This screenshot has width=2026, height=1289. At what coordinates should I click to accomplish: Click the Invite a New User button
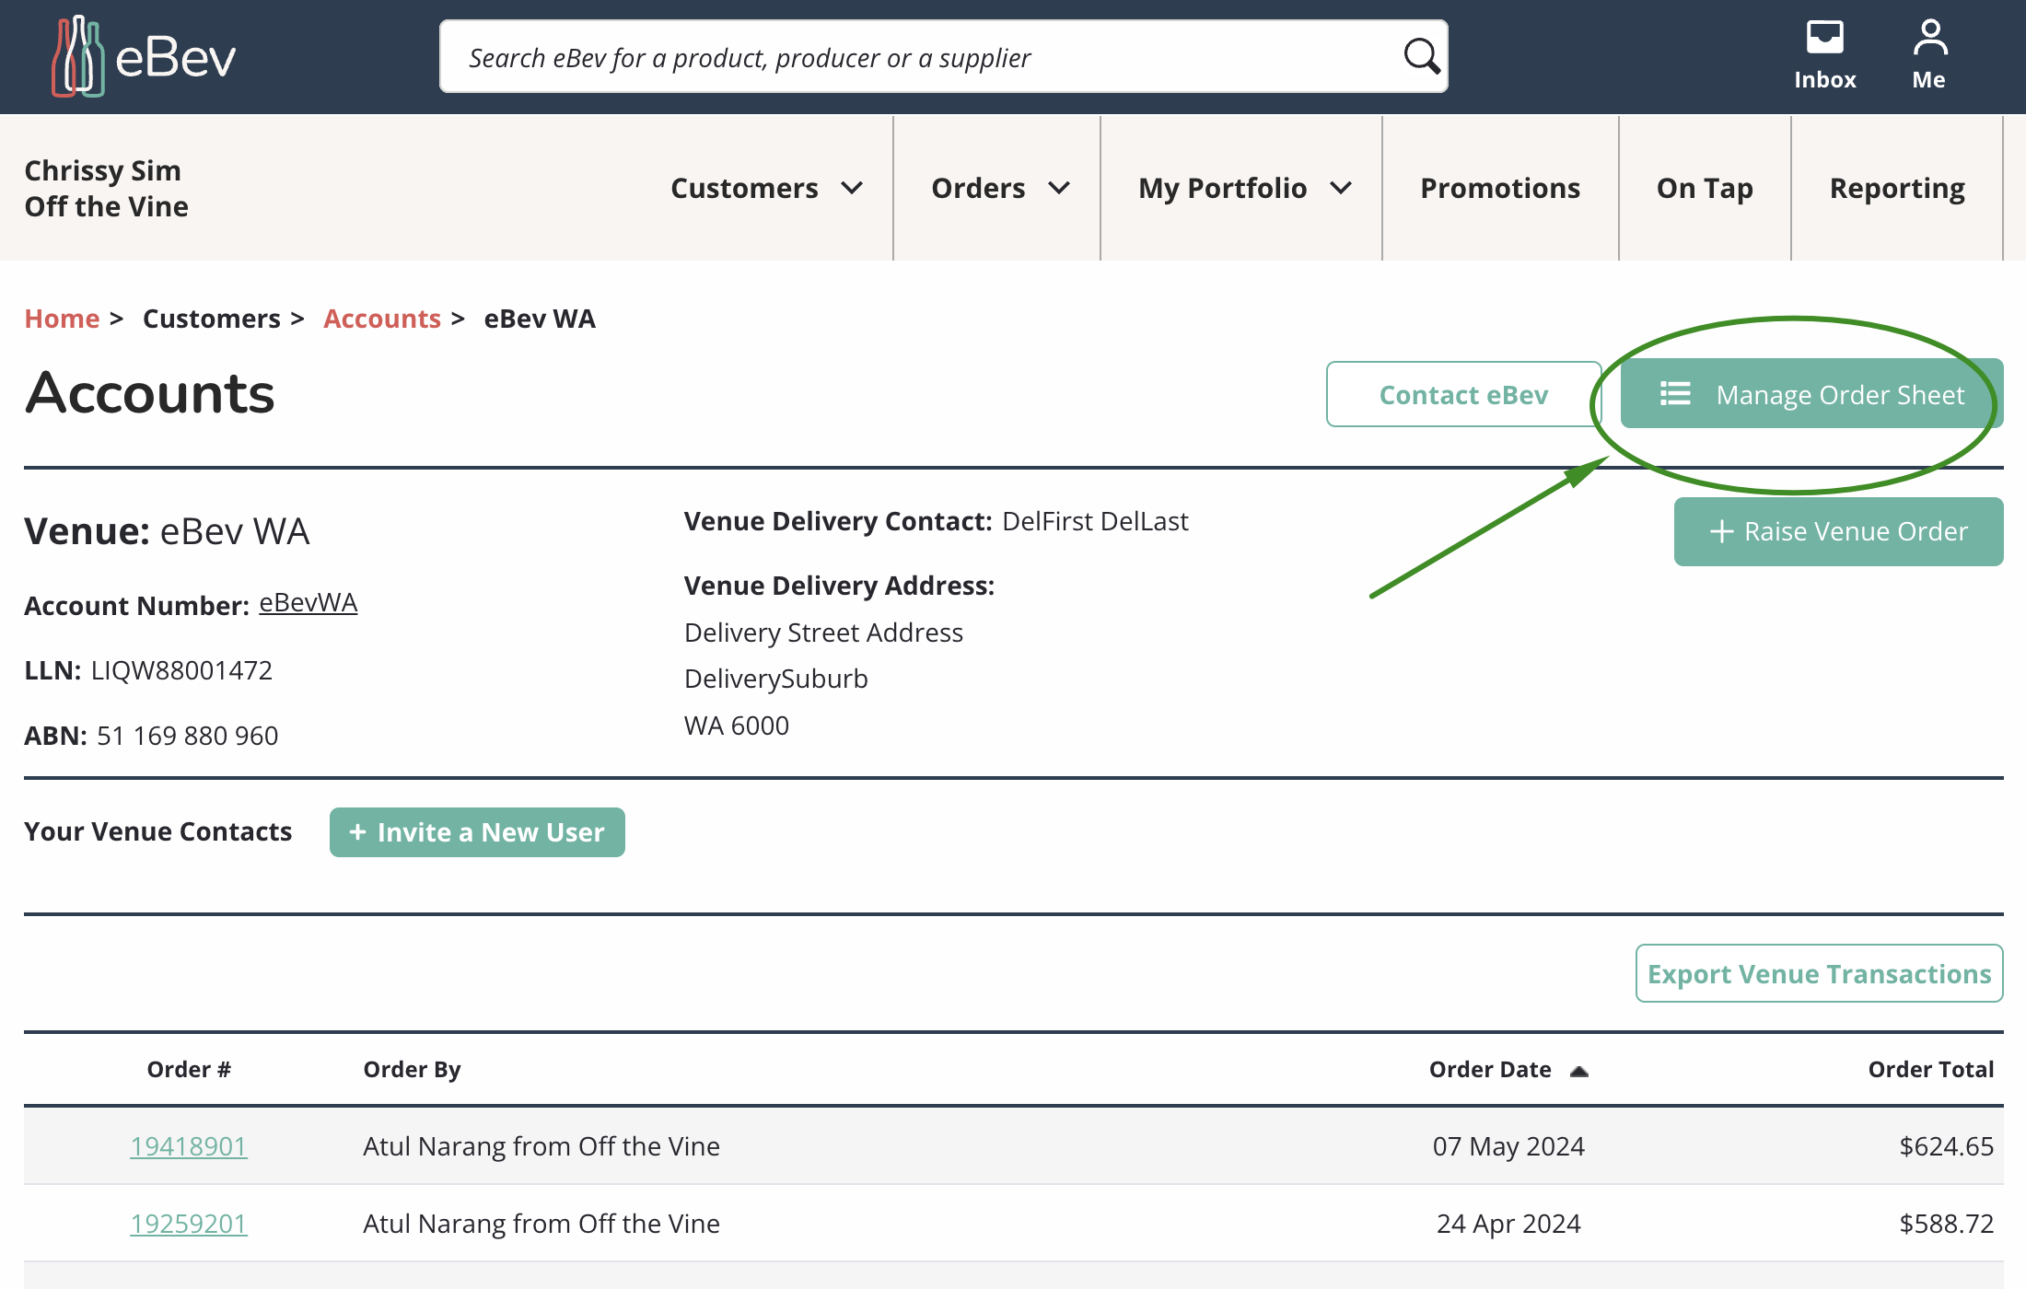click(x=477, y=832)
